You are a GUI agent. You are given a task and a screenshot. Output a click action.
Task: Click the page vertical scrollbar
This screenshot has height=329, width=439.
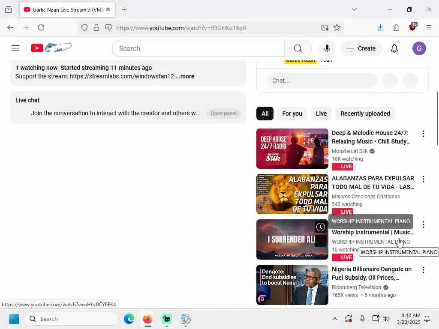tap(437, 118)
